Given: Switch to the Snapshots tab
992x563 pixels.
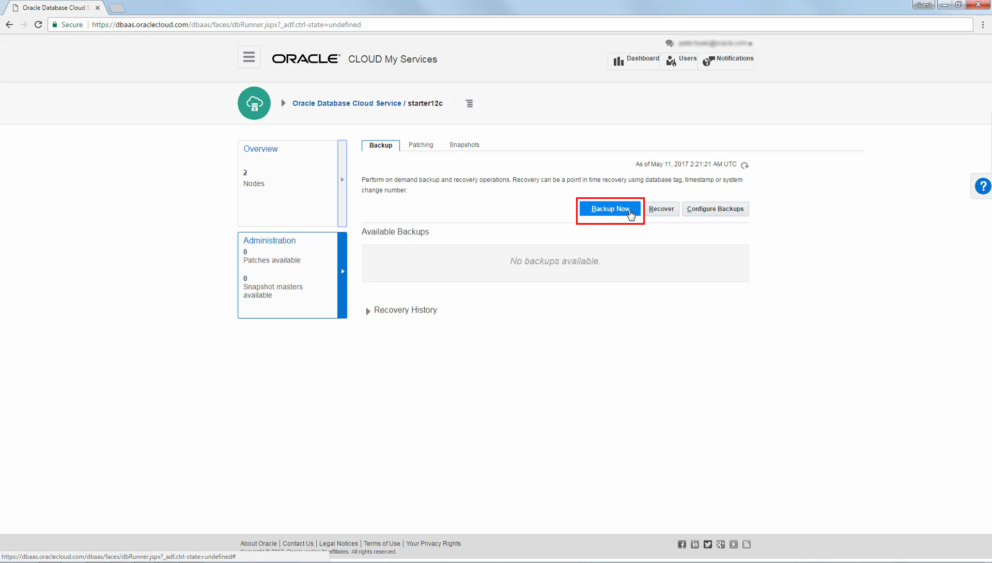Looking at the screenshot, I should [x=464, y=145].
